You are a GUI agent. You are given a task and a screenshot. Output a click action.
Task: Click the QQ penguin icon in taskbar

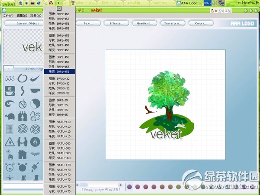coord(51,3)
